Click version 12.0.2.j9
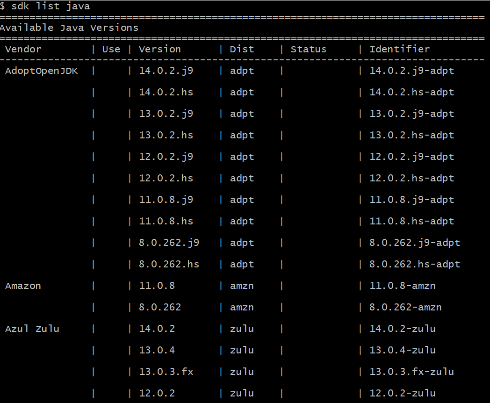The image size is (490, 403). (166, 157)
